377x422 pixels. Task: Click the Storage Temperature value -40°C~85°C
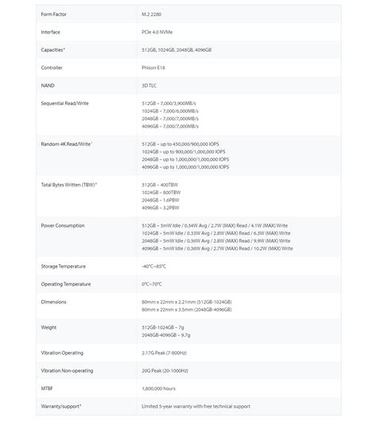[x=154, y=266]
